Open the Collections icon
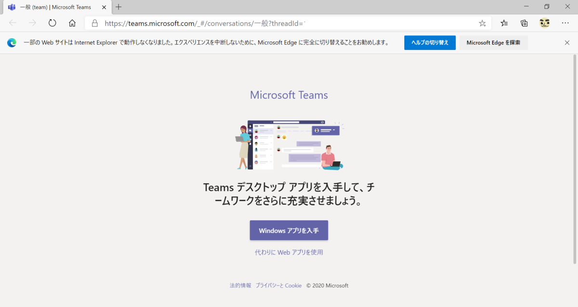This screenshot has height=307, width=578. point(524,23)
